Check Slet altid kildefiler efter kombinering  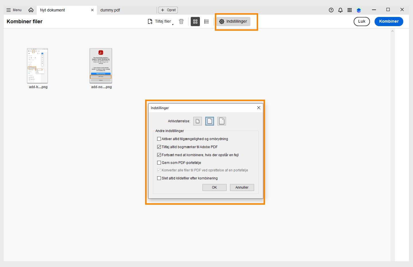point(159,178)
